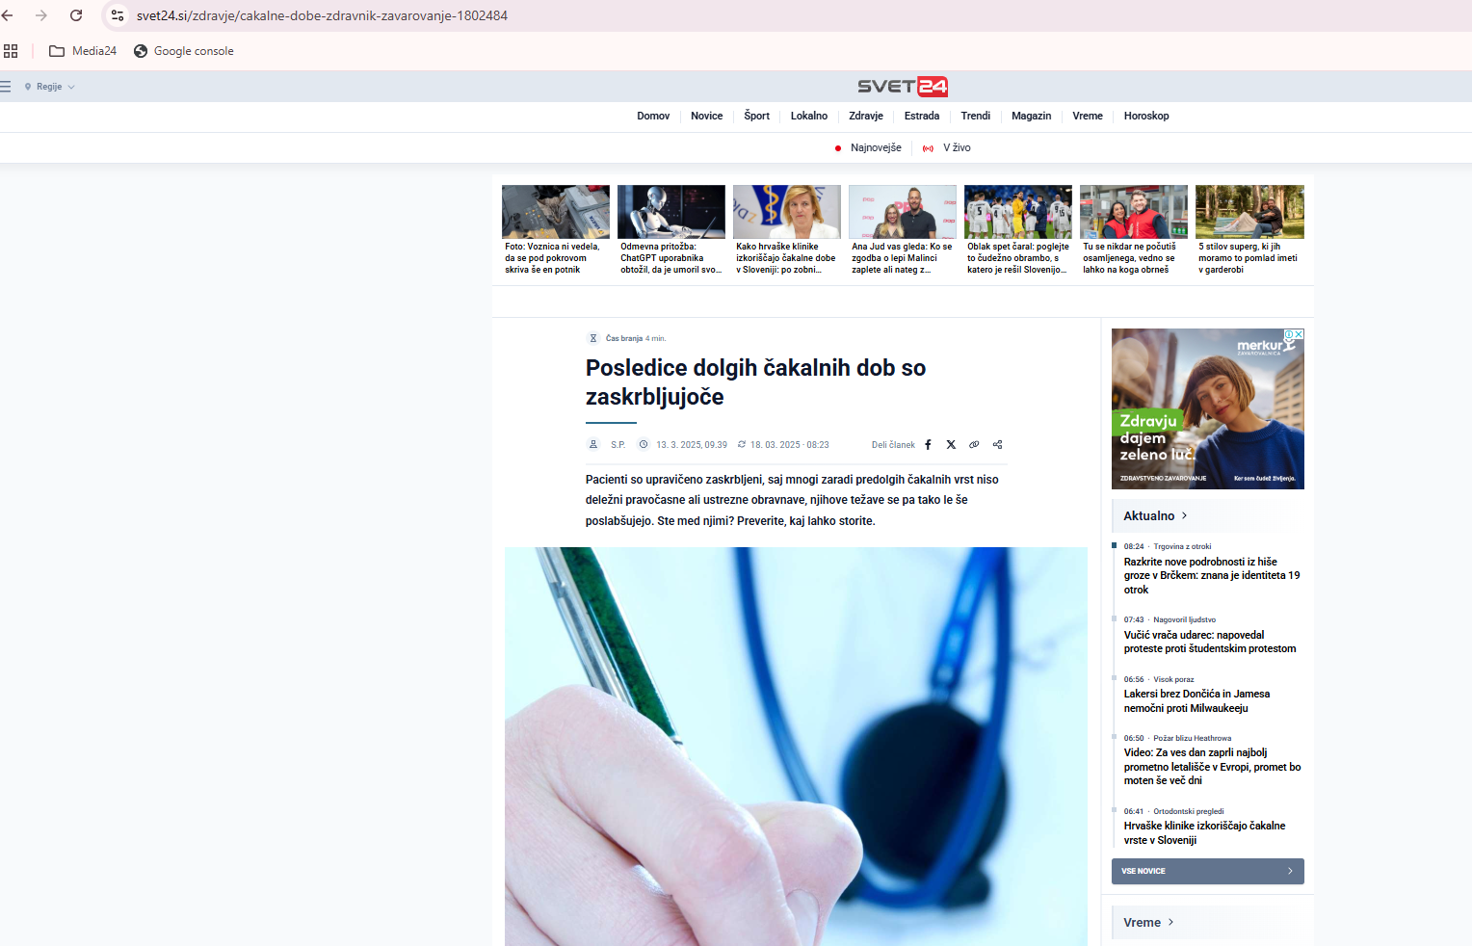1472x946 pixels.
Task: Copy article link icon
Action: (974, 445)
